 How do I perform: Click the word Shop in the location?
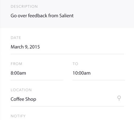click(x=31, y=99)
